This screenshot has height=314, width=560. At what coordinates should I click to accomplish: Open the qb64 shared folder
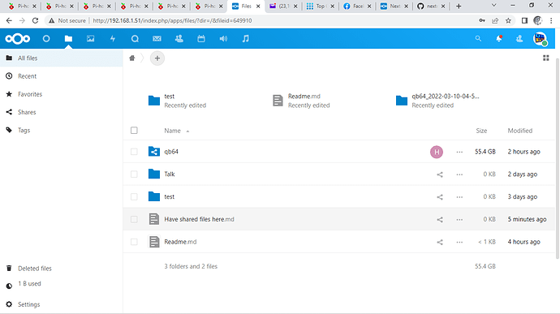point(171,152)
